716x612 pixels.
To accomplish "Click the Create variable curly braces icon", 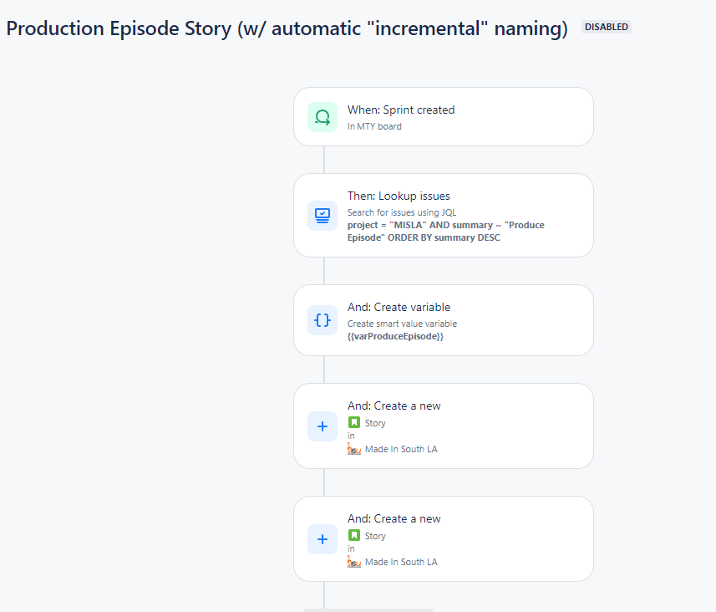I will (x=322, y=320).
